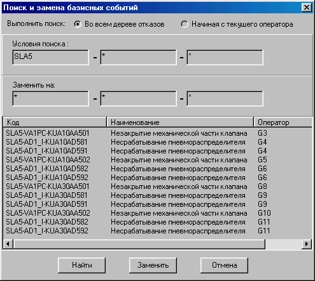Click operator cell G3
This screenshot has height=281, width=315.
262,133
